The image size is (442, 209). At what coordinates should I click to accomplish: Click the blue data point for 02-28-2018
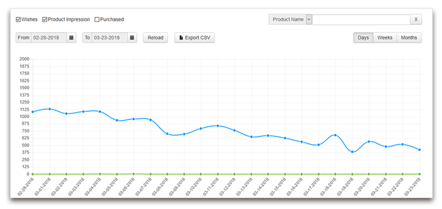[x=33, y=112]
